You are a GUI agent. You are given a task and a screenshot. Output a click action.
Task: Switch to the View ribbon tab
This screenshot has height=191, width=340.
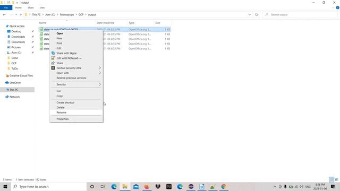point(42,7)
